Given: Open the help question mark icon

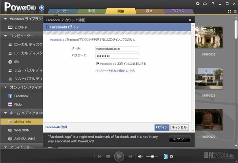Looking at the screenshot, I should (x=213, y=4).
